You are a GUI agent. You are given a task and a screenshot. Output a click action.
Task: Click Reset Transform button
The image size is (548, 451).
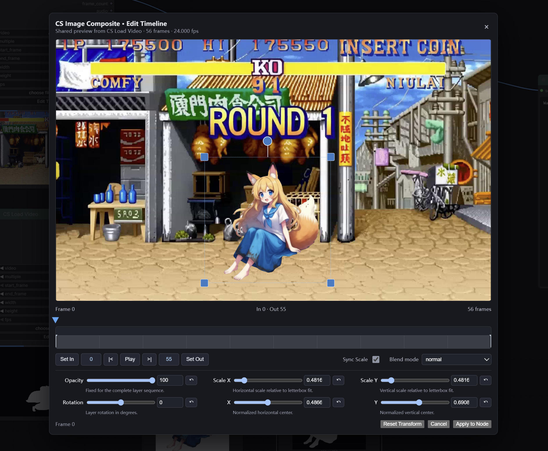(402, 424)
